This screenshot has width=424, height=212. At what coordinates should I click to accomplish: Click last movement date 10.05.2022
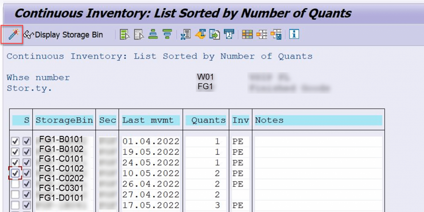coord(151,173)
